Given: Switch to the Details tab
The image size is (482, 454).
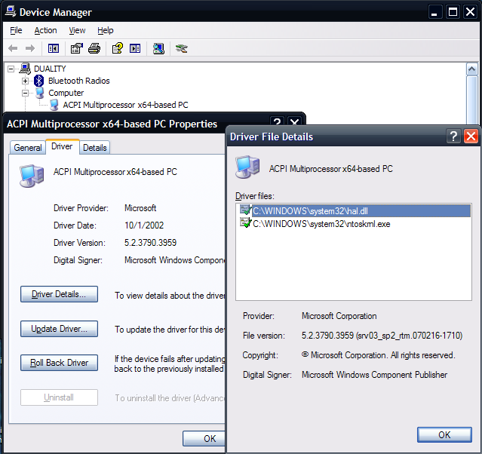Looking at the screenshot, I should tap(95, 148).
